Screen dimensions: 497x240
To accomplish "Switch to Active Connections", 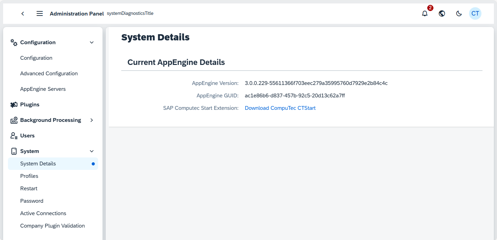I will coord(43,213).
